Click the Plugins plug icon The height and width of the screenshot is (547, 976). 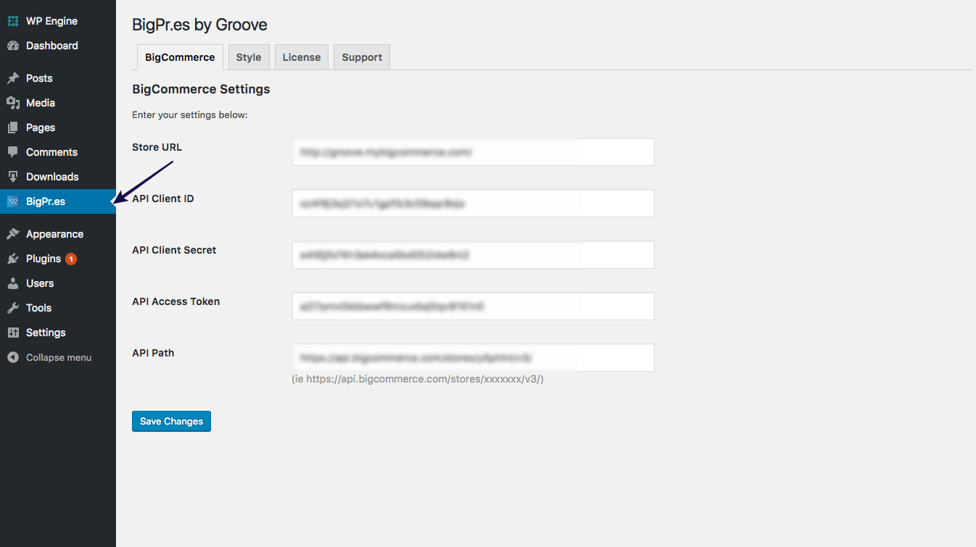13,259
